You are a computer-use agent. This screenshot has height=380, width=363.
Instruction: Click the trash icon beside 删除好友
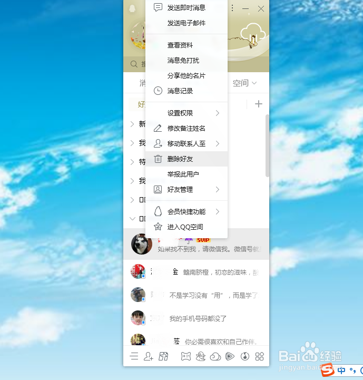pos(158,159)
